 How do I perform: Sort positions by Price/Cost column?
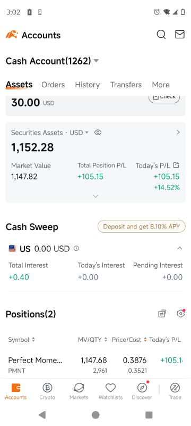pyautogui.click(x=129, y=339)
